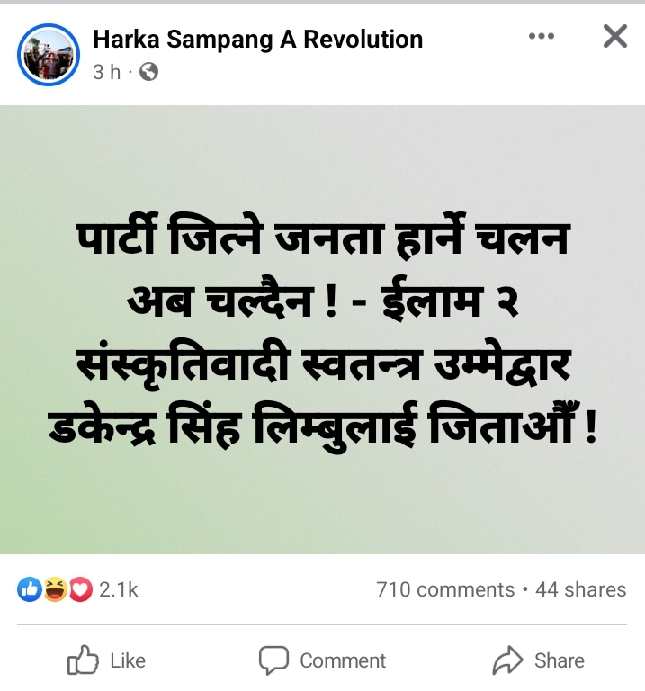The image size is (645, 691).
Task: Tap the Comment button label
Action: [343, 661]
